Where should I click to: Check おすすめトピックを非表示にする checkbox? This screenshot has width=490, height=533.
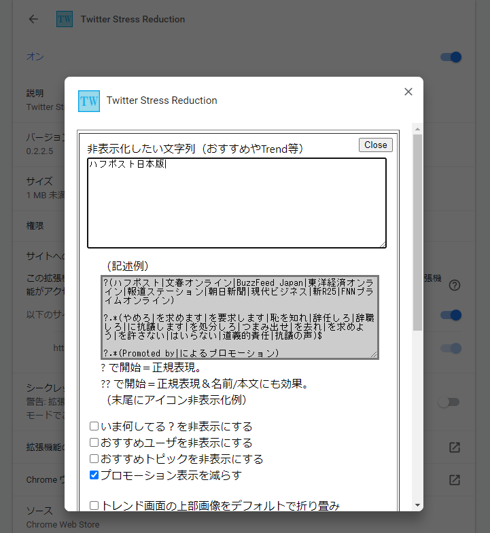click(x=94, y=458)
